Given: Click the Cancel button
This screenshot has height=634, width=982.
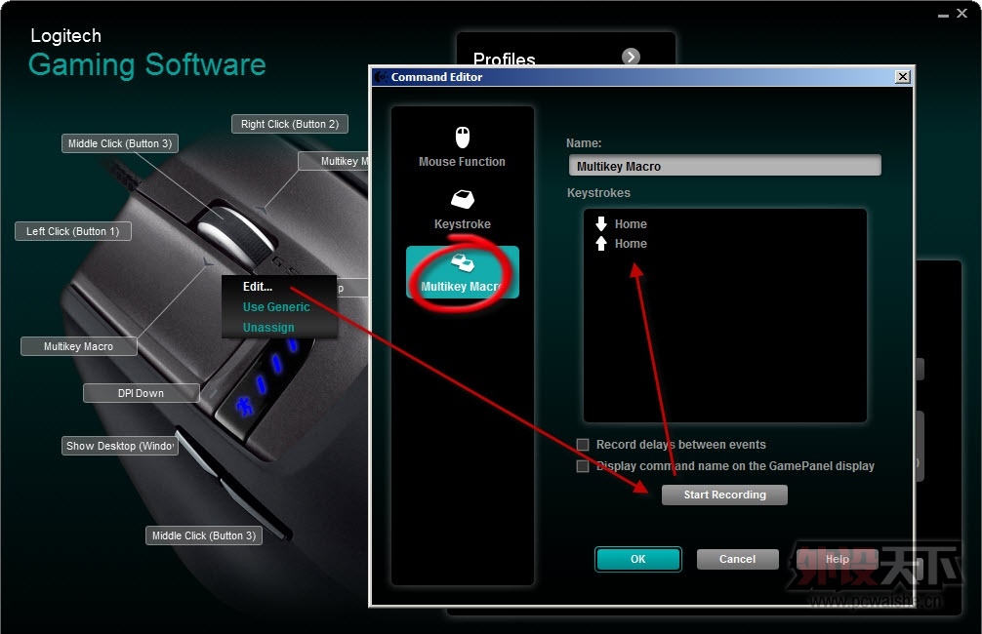Looking at the screenshot, I should (x=737, y=559).
